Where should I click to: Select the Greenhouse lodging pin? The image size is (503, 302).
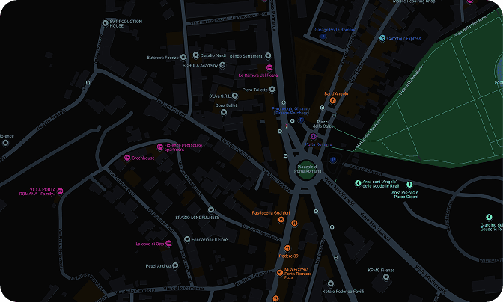127,158
